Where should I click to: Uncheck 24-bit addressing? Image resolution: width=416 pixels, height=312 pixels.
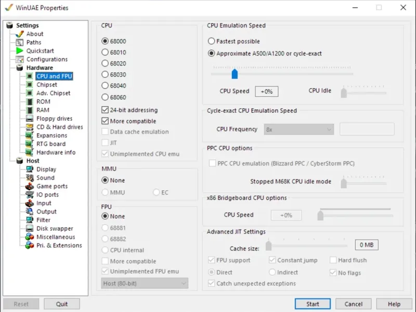[x=105, y=110]
